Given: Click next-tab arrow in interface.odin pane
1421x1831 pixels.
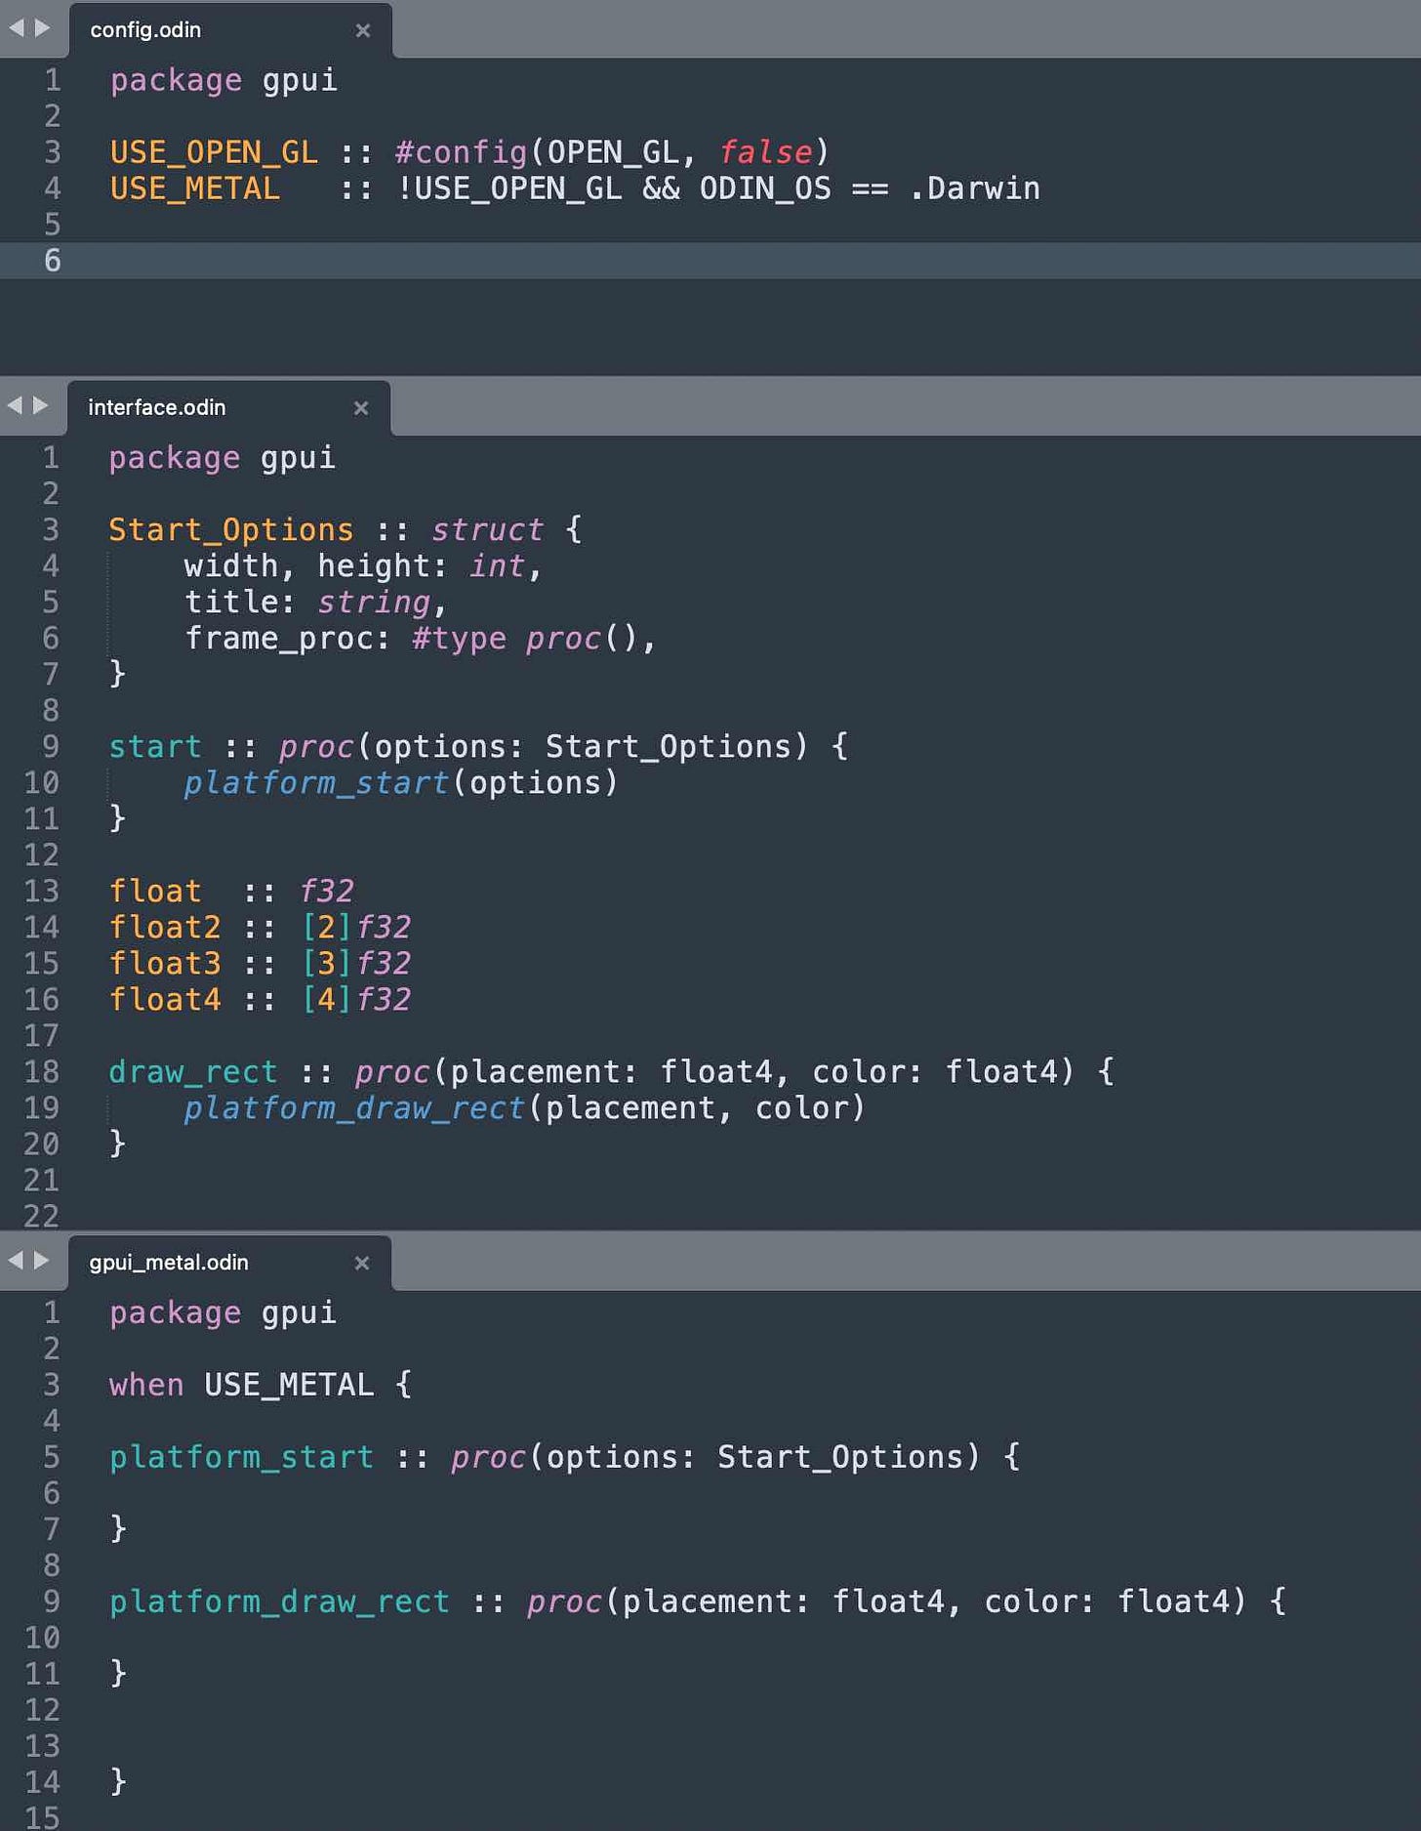Looking at the screenshot, I should [x=40, y=405].
